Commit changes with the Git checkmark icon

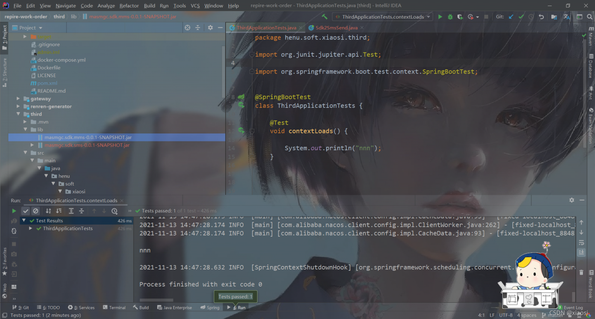coord(521,17)
